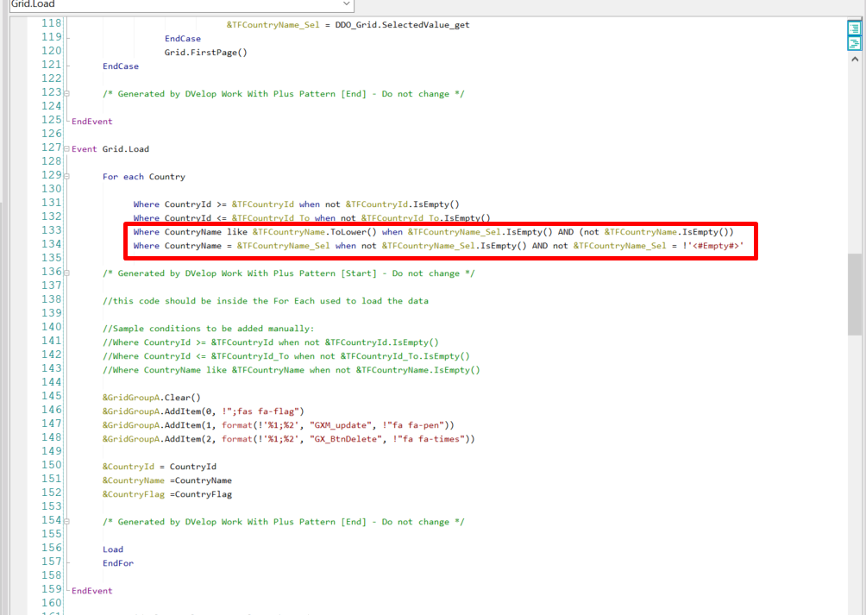Click '&TFCountryId_To' variable after <= on line 132
The width and height of the screenshot is (866, 615).
[271, 218]
